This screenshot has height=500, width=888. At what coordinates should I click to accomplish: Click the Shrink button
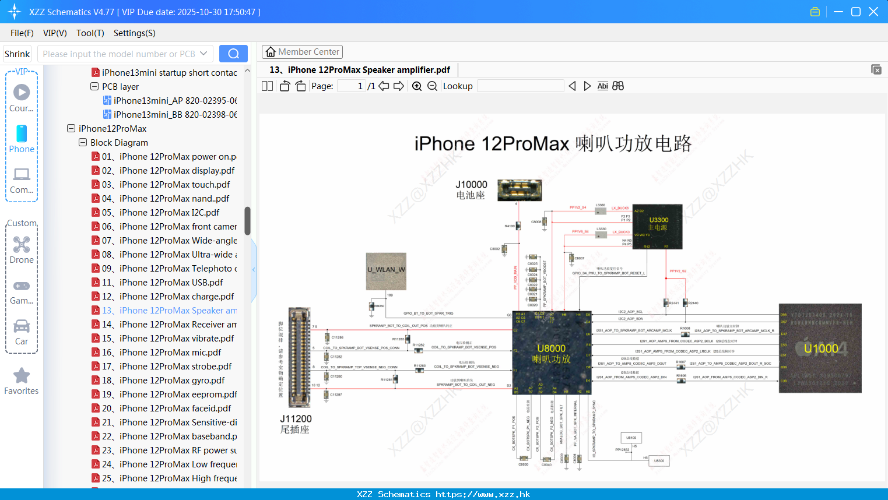click(17, 54)
